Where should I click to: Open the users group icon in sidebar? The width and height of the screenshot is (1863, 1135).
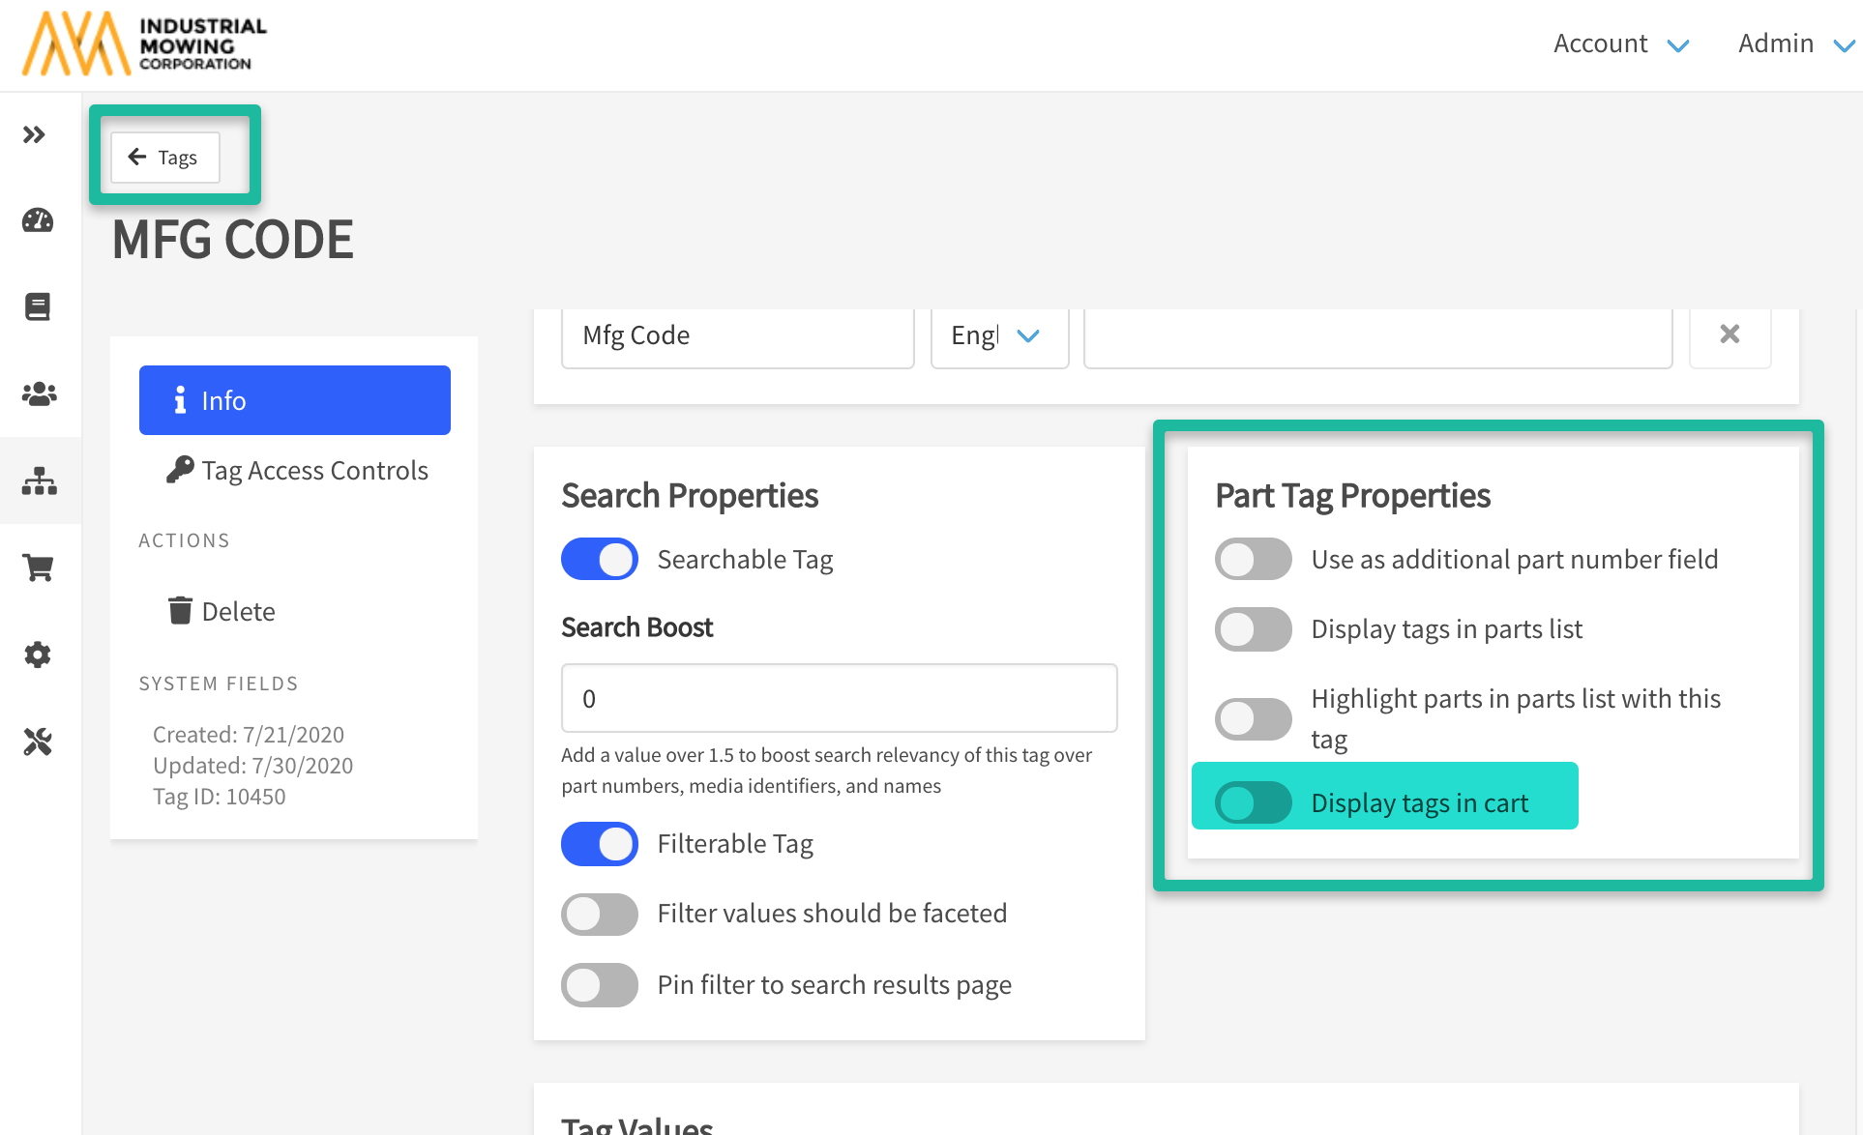39,393
